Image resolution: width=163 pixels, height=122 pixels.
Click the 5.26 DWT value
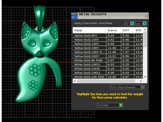click(126, 68)
